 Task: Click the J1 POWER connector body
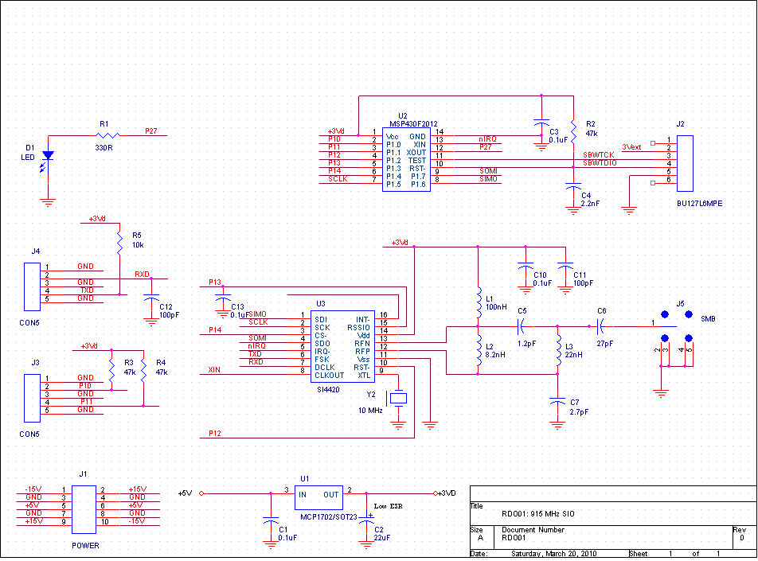point(84,509)
